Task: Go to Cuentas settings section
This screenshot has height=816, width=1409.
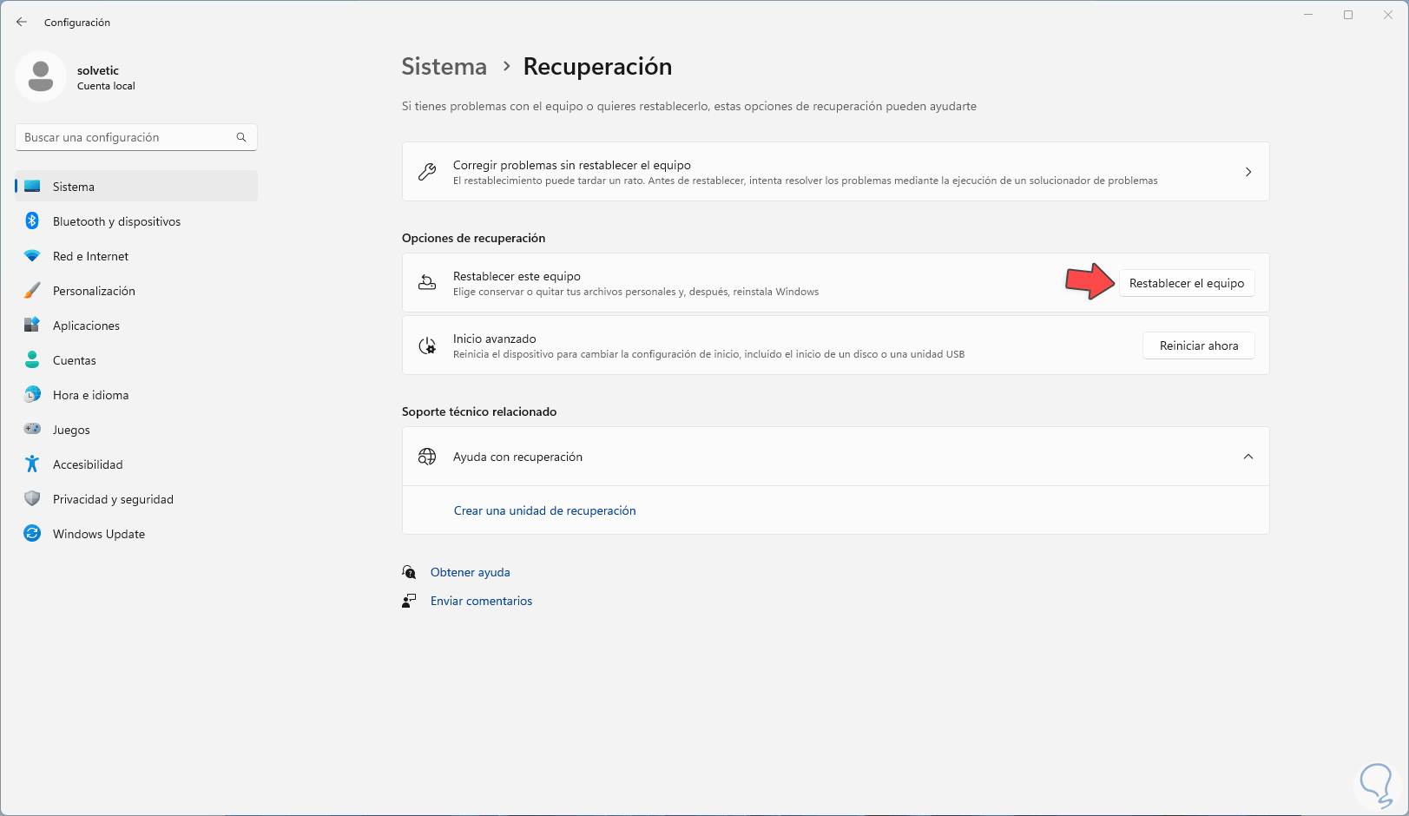Action: point(75,360)
